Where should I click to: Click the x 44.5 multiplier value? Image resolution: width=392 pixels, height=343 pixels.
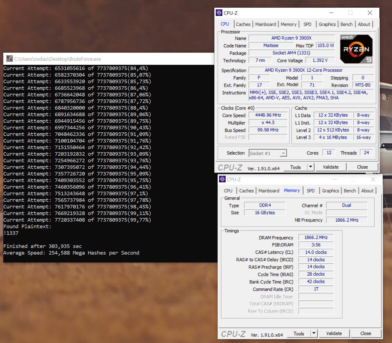(x=268, y=122)
